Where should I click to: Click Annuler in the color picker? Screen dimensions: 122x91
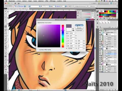click(x=79, y=28)
